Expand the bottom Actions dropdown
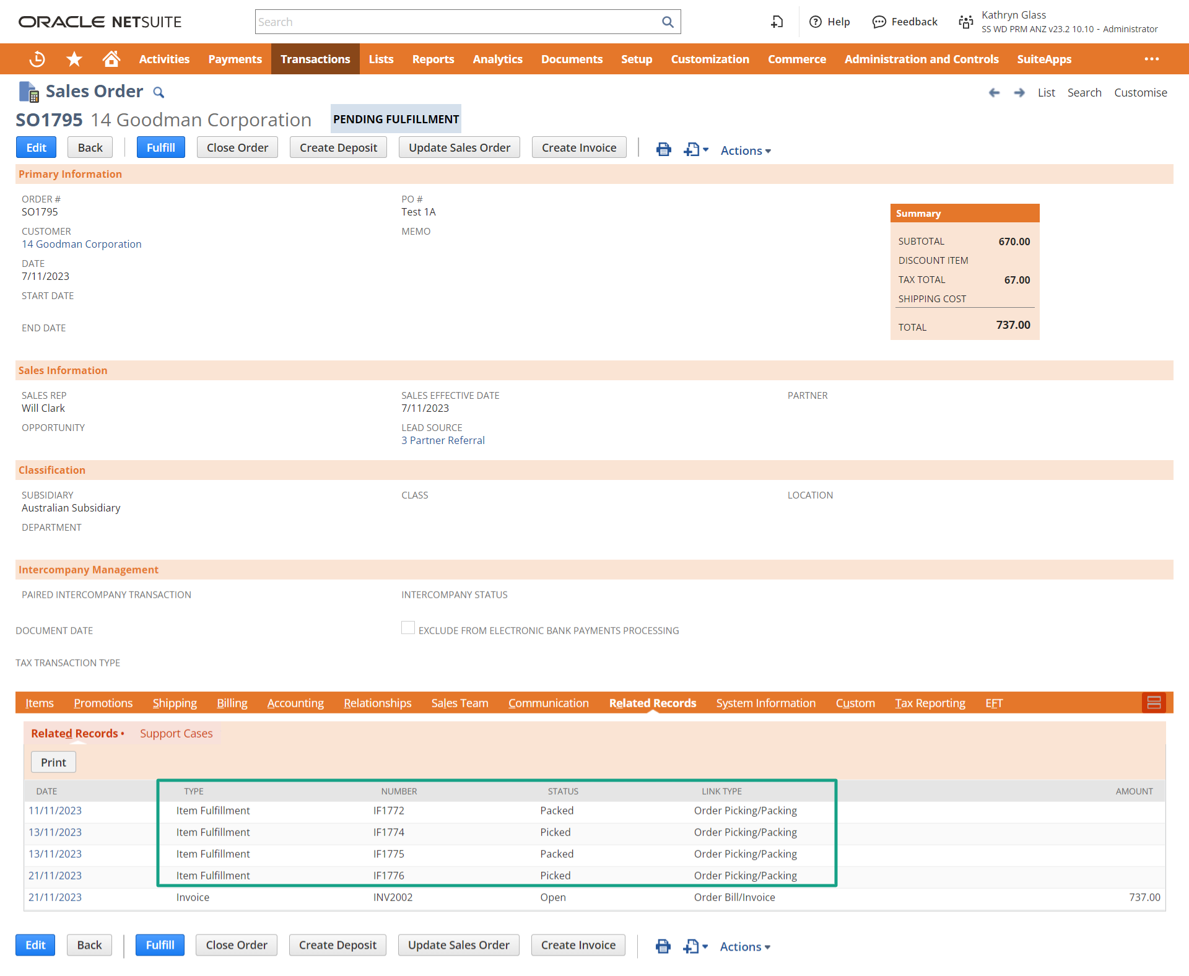This screenshot has width=1189, height=976. (745, 947)
